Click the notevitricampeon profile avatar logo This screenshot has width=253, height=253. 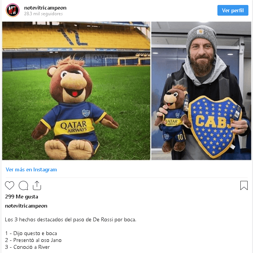(x=12, y=10)
